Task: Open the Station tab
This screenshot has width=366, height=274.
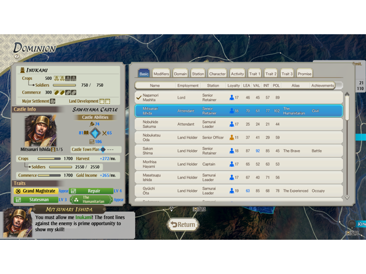Action: coord(198,74)
